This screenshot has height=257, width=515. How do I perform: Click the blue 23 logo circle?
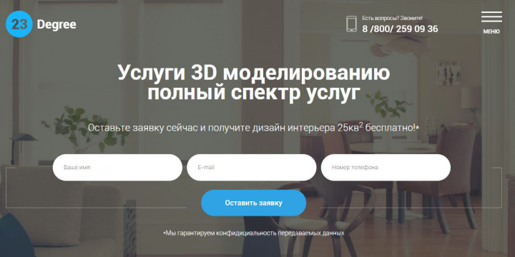(x=19, y=24)
